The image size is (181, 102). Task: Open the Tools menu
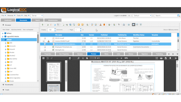(x=19, y=15)
